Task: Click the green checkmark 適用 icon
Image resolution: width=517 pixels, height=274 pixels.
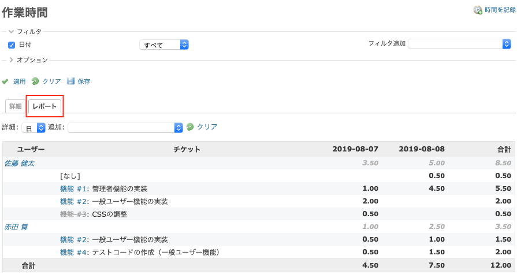Action: tap(5, 81)
